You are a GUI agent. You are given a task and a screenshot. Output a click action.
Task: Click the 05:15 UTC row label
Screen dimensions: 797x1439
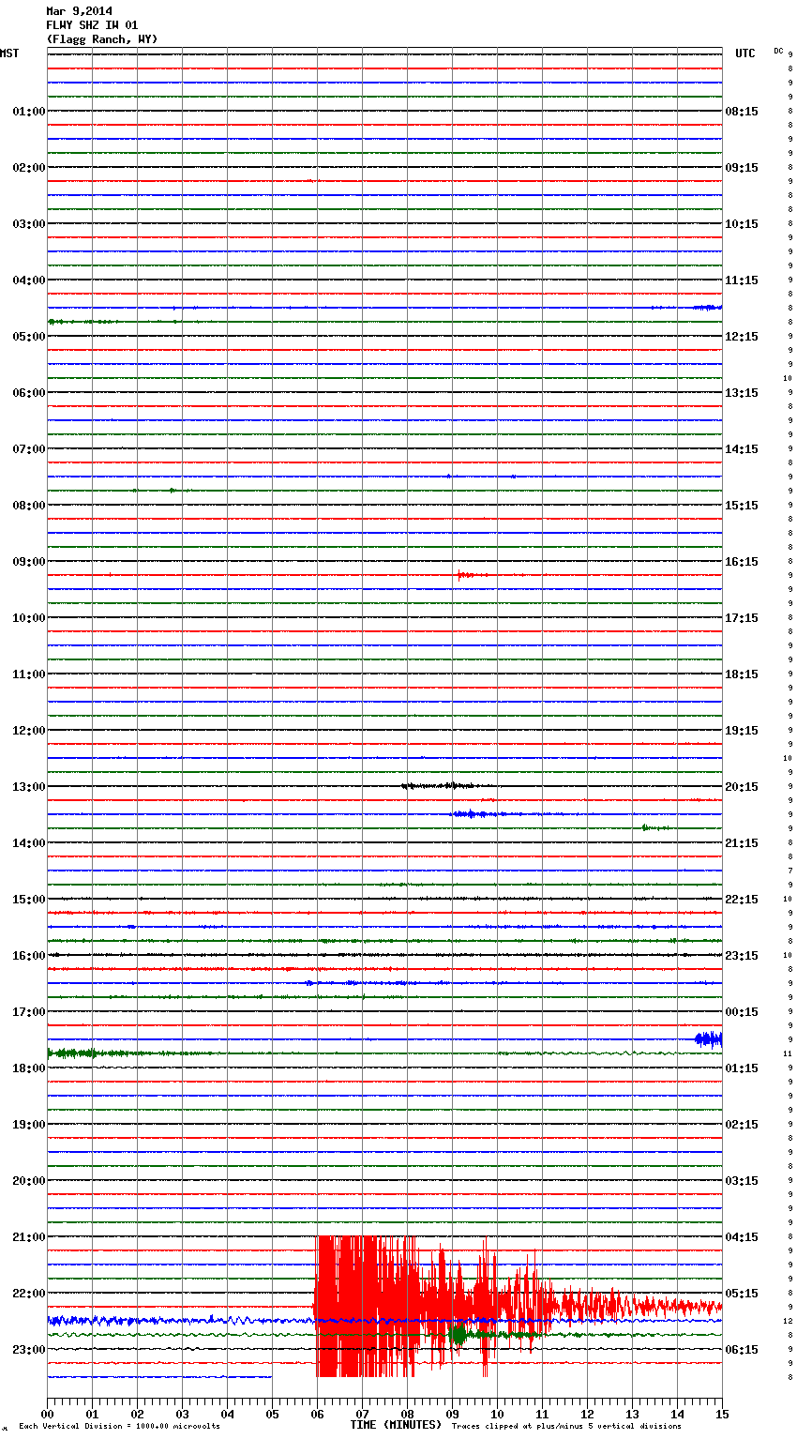(x=742, y=1294)
